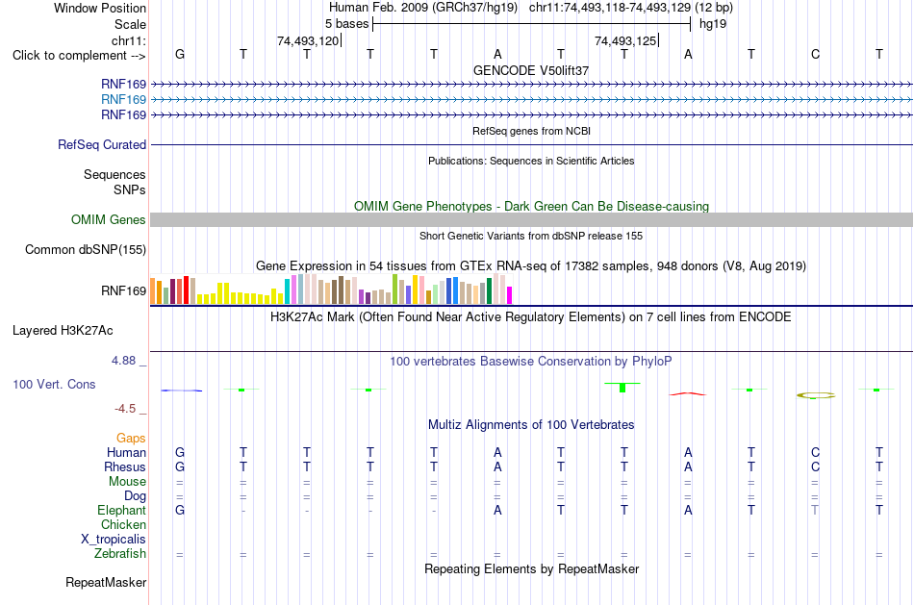This screenshot has height=605, width=914.
Task: Click the G base in the complement sequence row
Action: pos(180,54)
